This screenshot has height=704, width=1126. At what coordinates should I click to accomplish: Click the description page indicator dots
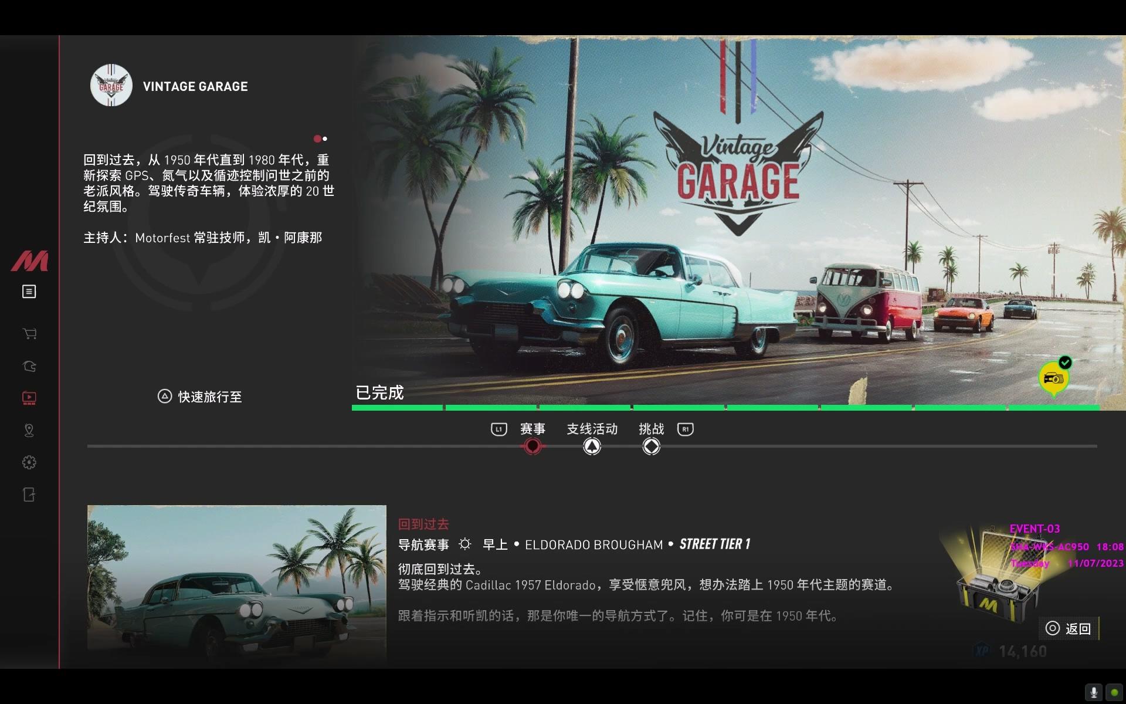click(x=320, y=139)
